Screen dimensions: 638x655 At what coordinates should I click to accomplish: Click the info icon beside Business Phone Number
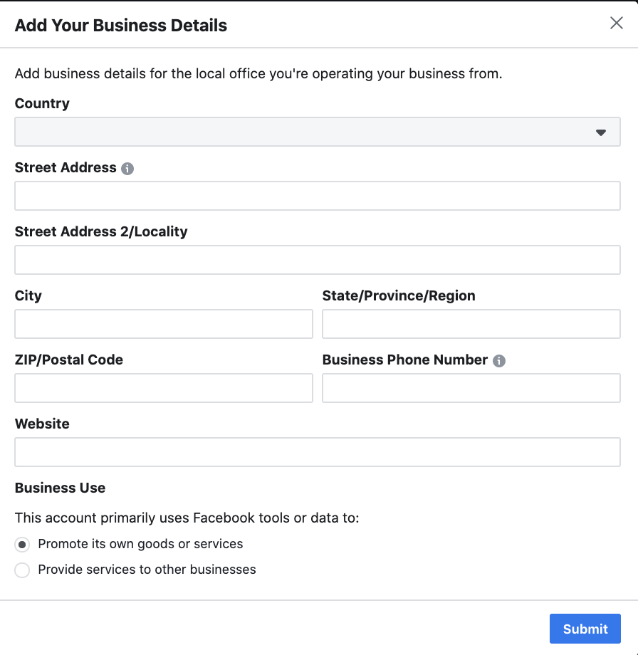[499, 360]
